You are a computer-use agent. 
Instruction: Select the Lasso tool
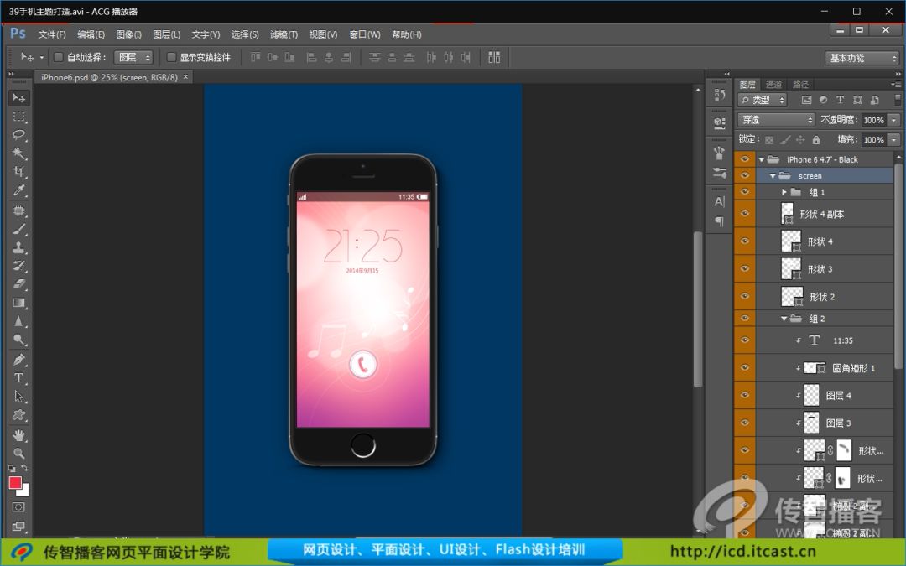(18, 135)
